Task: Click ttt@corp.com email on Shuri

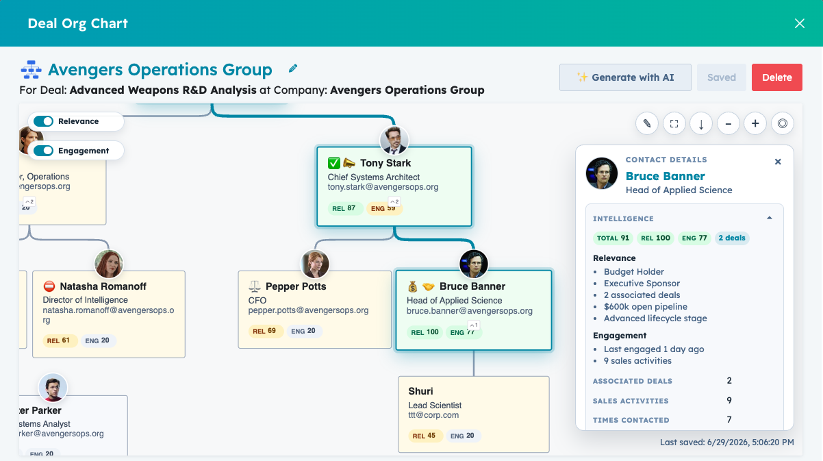Action: click(x=433, y=415)
